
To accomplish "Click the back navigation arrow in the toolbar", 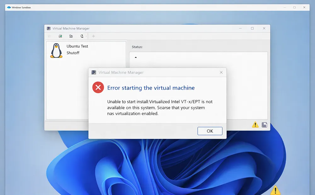I will (x=49, y=36).
